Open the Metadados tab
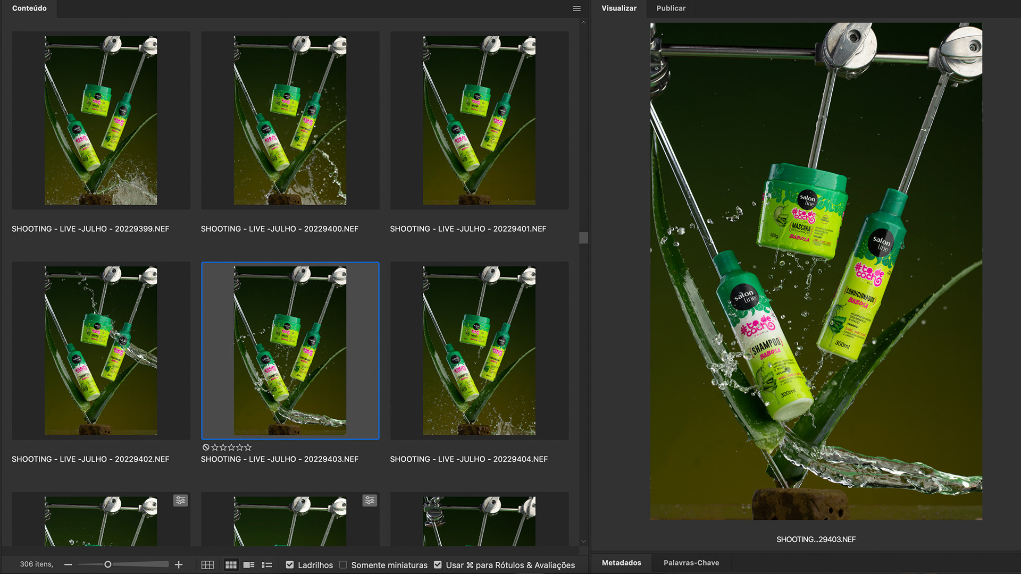 pyautogui.click(x=621, y=563)
